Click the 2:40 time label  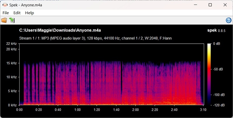click(x=174, y=110)
